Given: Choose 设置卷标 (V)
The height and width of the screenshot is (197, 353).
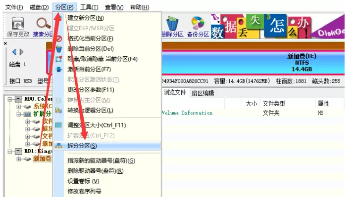Looking at the screenshot, I should click(x=107, y=181).
